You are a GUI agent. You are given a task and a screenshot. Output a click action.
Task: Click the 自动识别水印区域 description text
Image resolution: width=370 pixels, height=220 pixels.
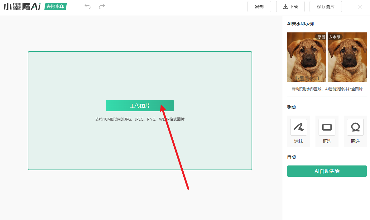(327, 89)
